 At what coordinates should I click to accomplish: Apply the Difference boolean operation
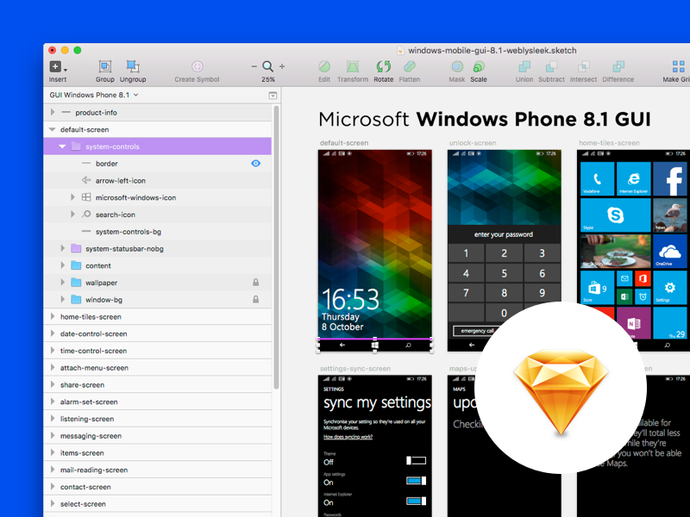pyautogui.click(x=618, y=67)
